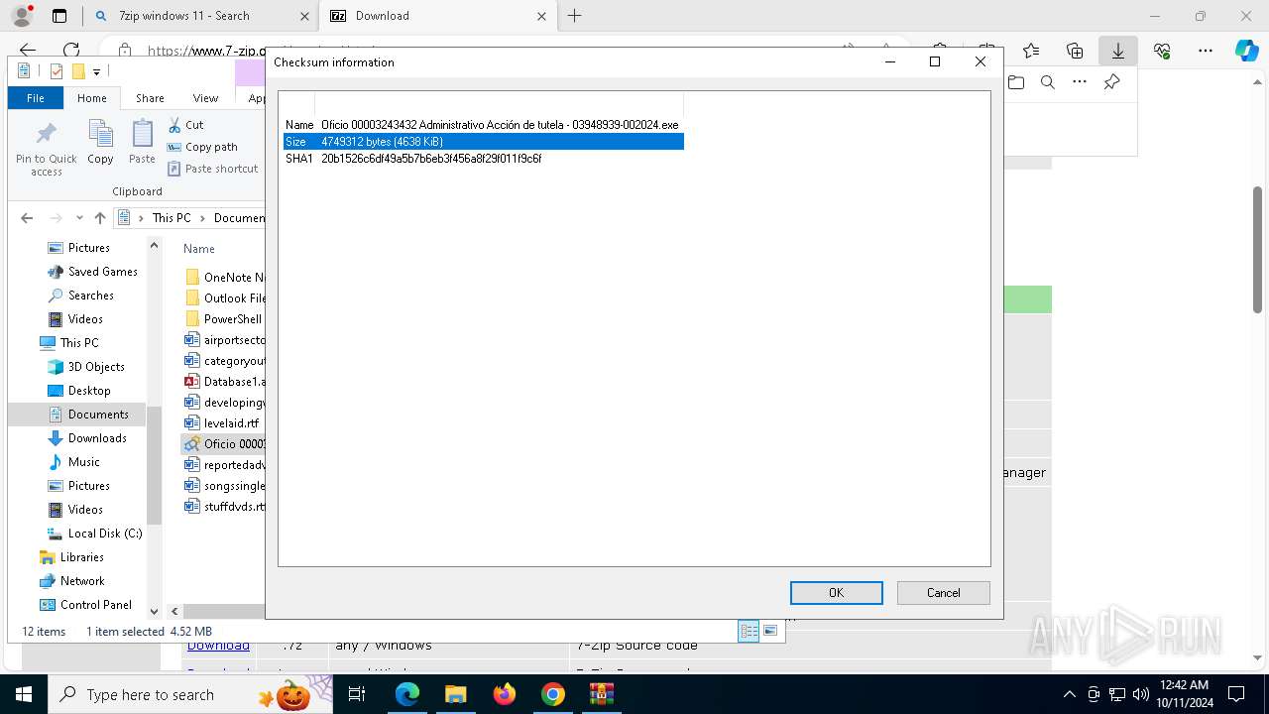This screenshot has height=714, width=1269.
Task: Select the levelaid.rtf file
Action: coord(222,423)
